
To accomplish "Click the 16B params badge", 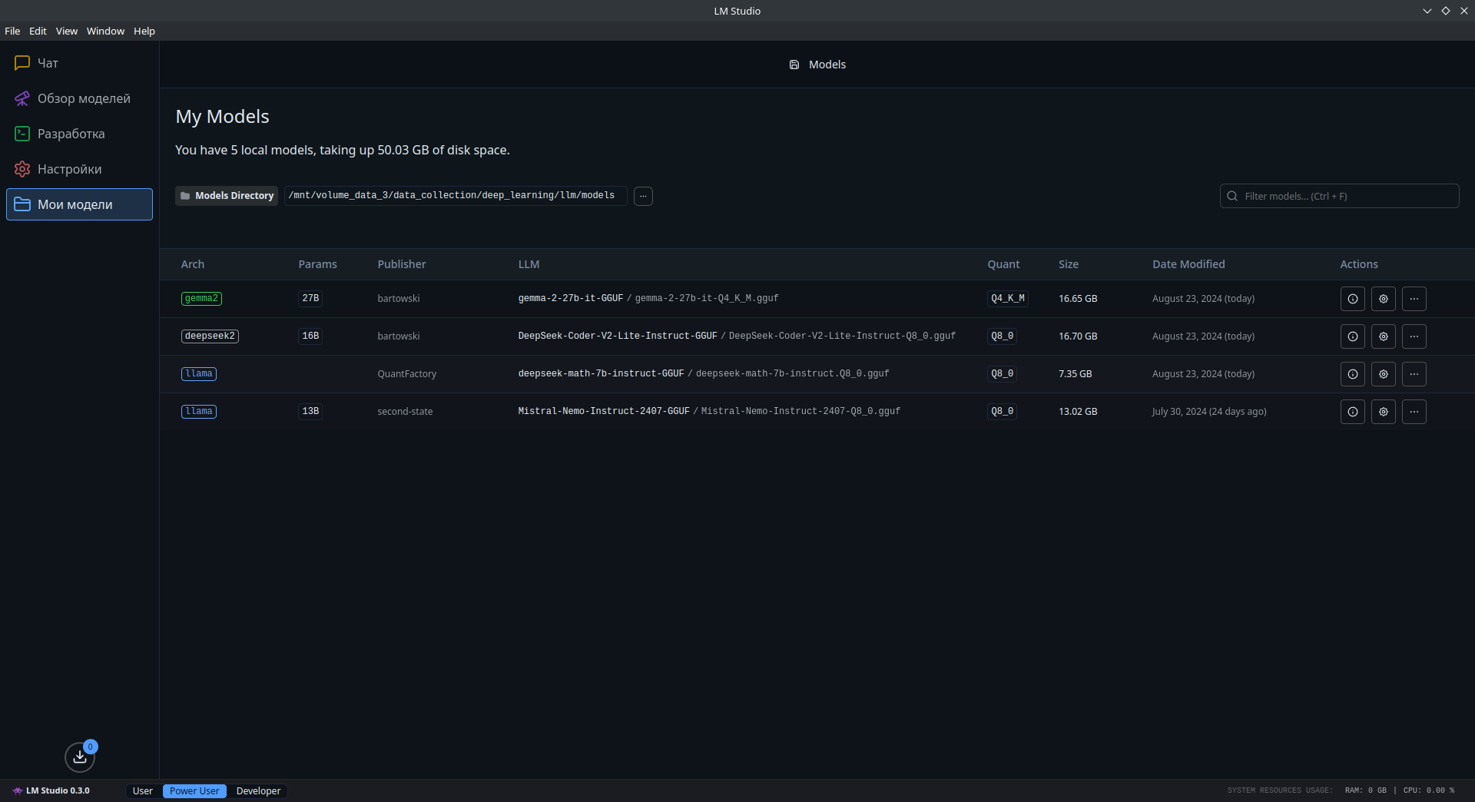I will pos(310,336).
